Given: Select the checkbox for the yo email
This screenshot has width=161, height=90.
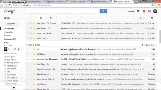Looking at the screenshot, I should click(27, 49).
